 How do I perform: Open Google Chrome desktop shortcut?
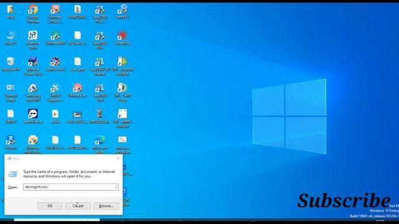(x=33, y=14)
